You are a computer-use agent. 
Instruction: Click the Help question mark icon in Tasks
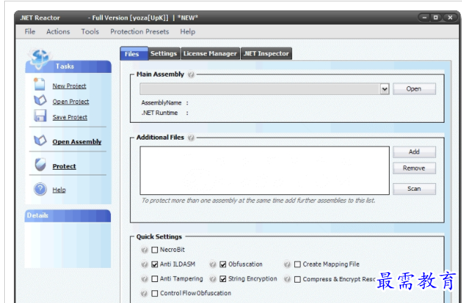[40, 189]
